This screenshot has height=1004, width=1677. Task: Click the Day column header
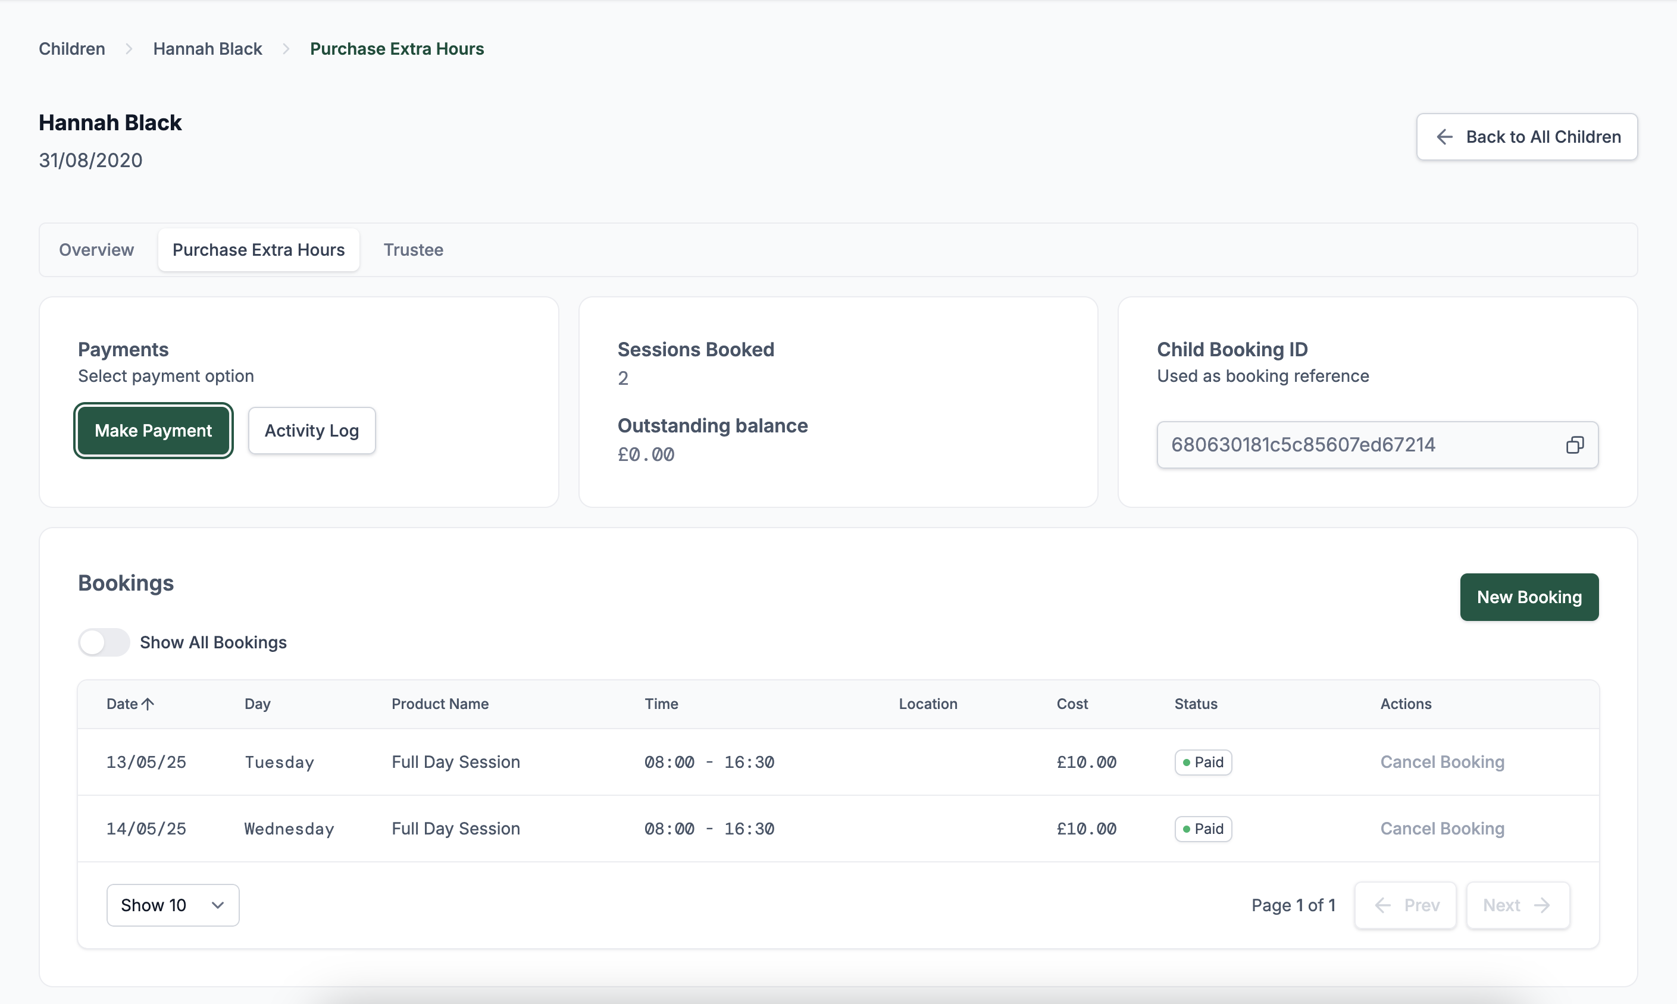(x=257, y=704)
